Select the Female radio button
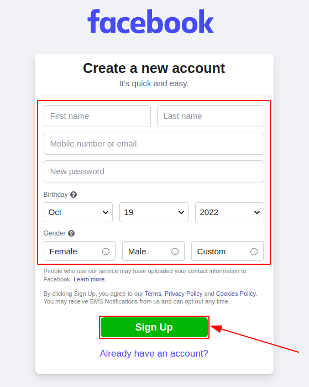Image resolution: width=309 pixels, height=387 pixels. pyautogui.click(x=106, y=252)
